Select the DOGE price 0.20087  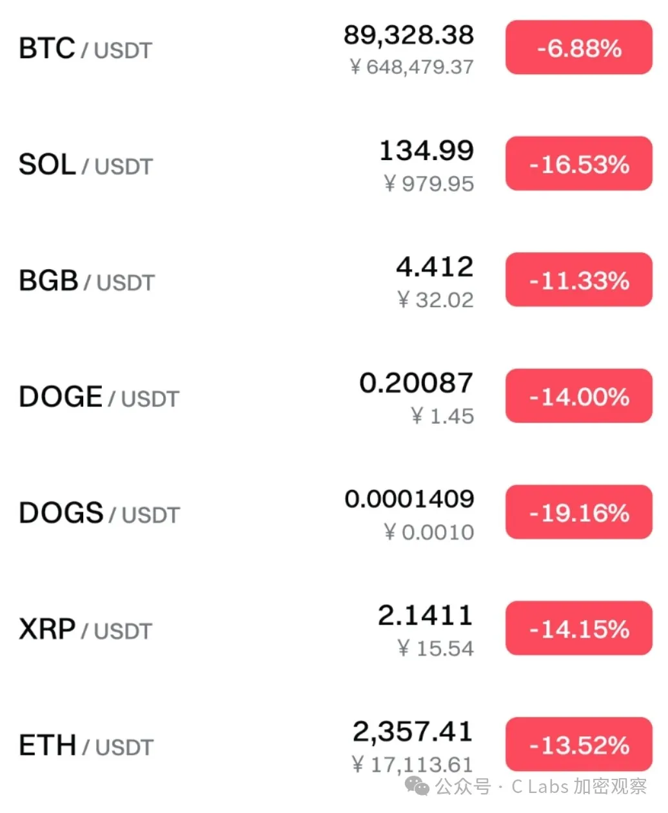[417, 383]
